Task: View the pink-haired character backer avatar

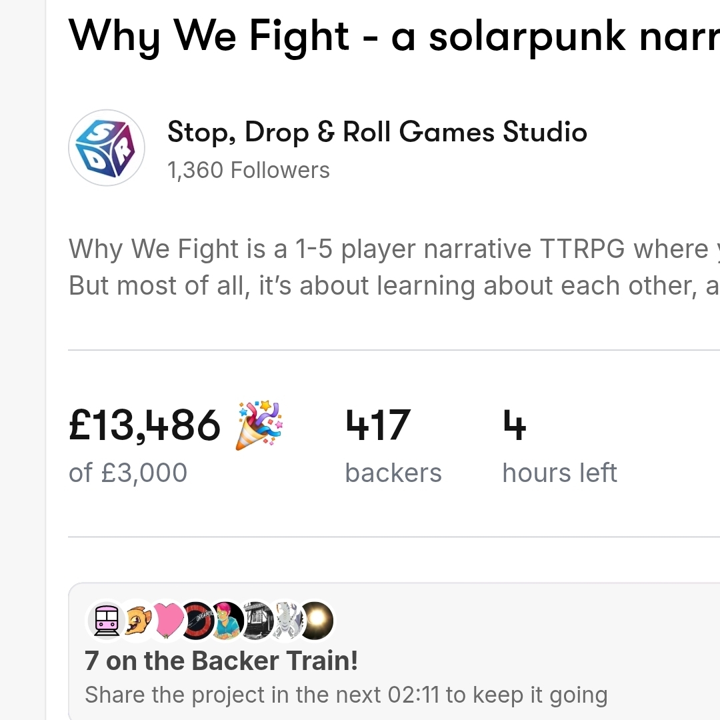Action: [x=228, y=620]
